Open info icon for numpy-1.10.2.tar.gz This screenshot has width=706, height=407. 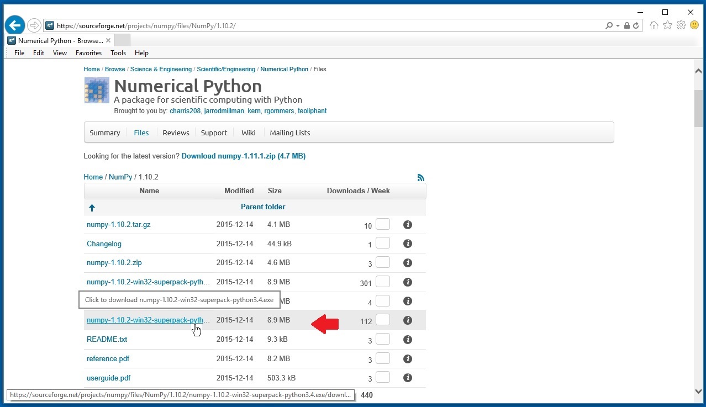pos(408,225)
